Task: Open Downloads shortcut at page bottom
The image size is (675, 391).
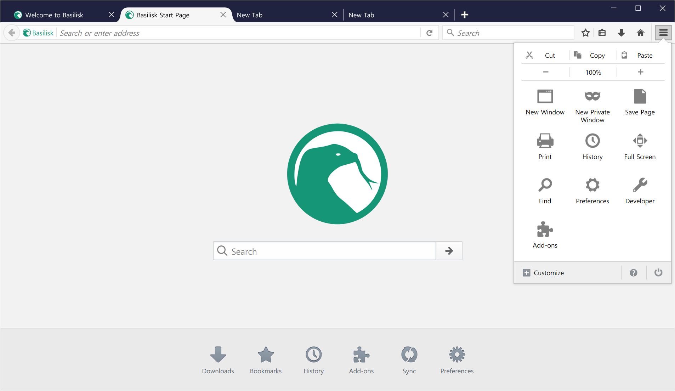Action: 218,360
